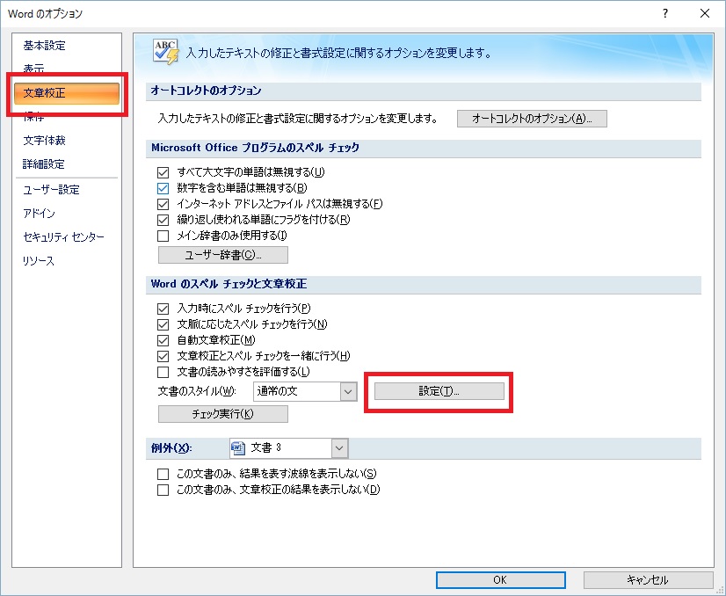Click オートコレクトのオプション button
Image resolution: width=726 pixels, height=596 pixels.
[532, 119]
